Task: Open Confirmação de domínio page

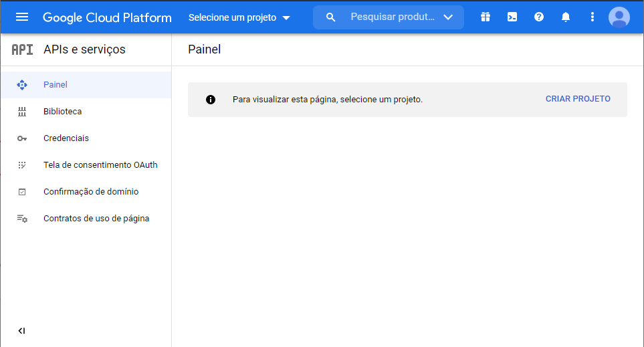Action: pos(91,192)
